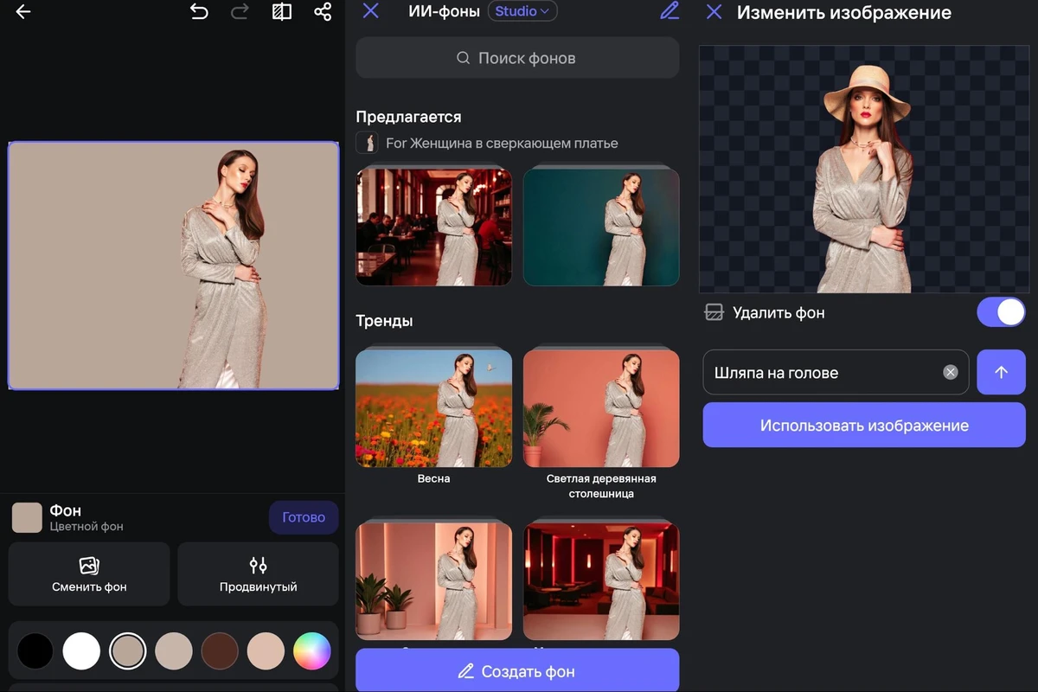Image resolution: width=1038 pixels, height=692 pixels.
Task: Click Использовать изображение button
Action: (863, 426)
